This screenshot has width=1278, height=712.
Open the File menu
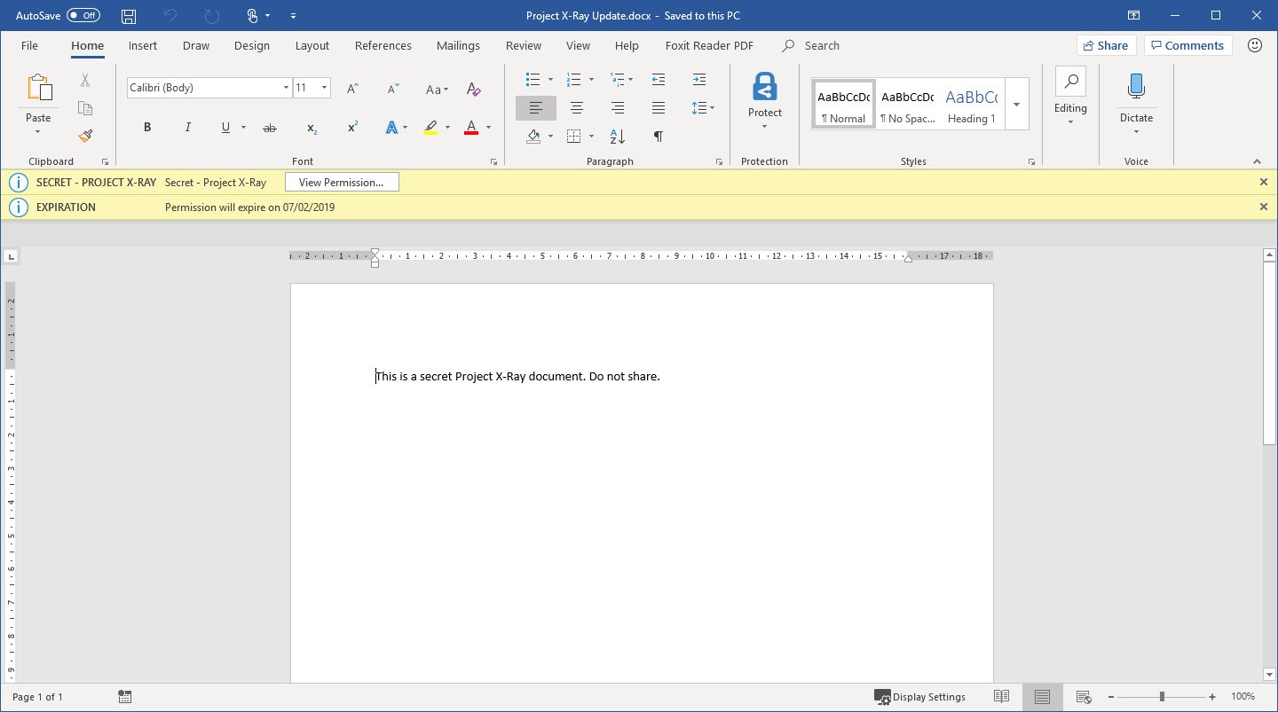(29, 45)
